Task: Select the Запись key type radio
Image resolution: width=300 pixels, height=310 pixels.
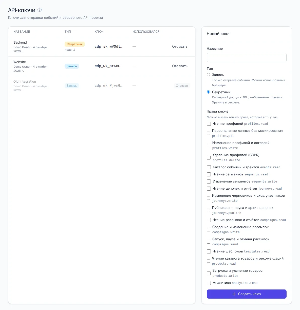Action: tap(209, 75)
